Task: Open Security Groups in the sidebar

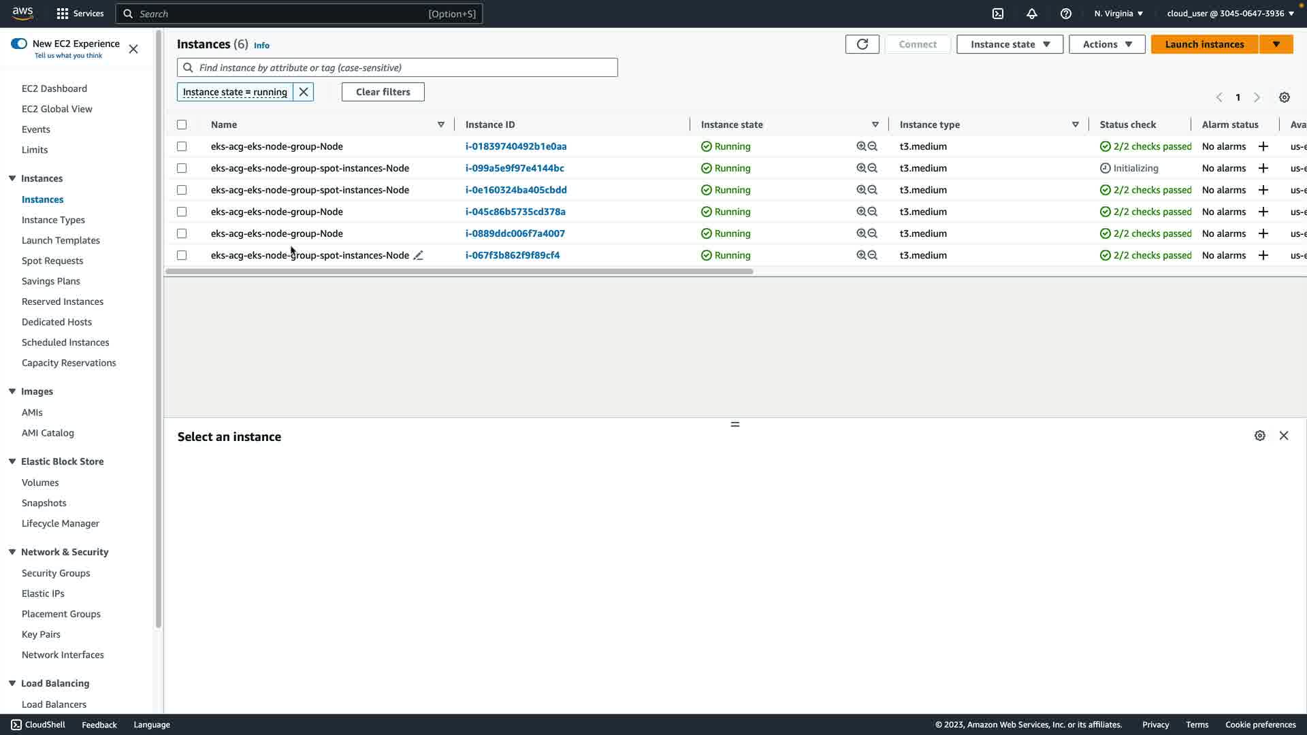Action: pos(56,573)
